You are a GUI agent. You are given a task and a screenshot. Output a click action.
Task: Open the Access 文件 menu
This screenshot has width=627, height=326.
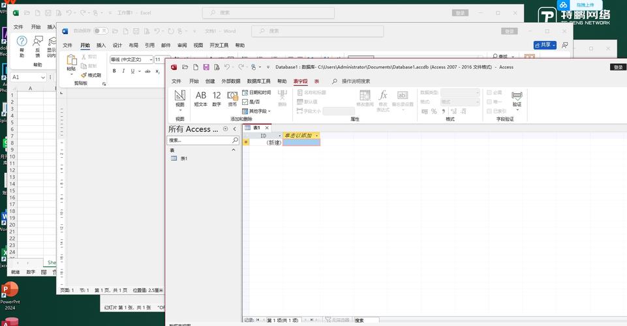coord(176,81)
